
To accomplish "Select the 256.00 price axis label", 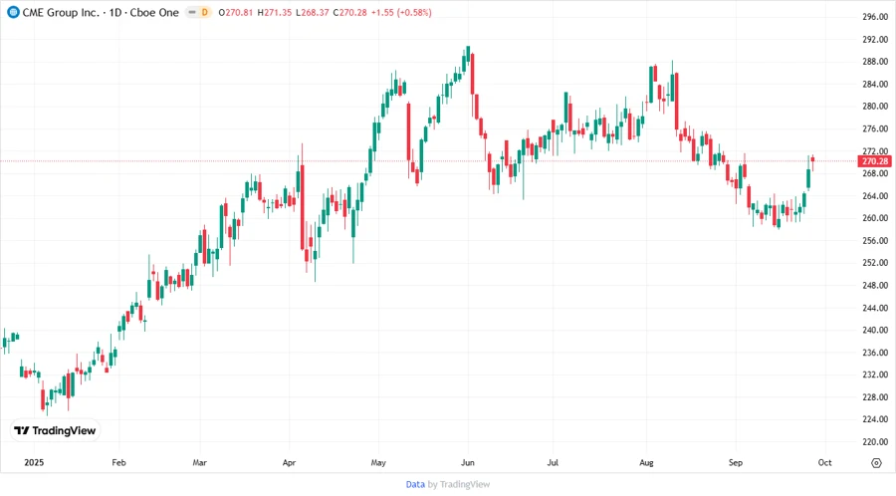I will point(875,241).
